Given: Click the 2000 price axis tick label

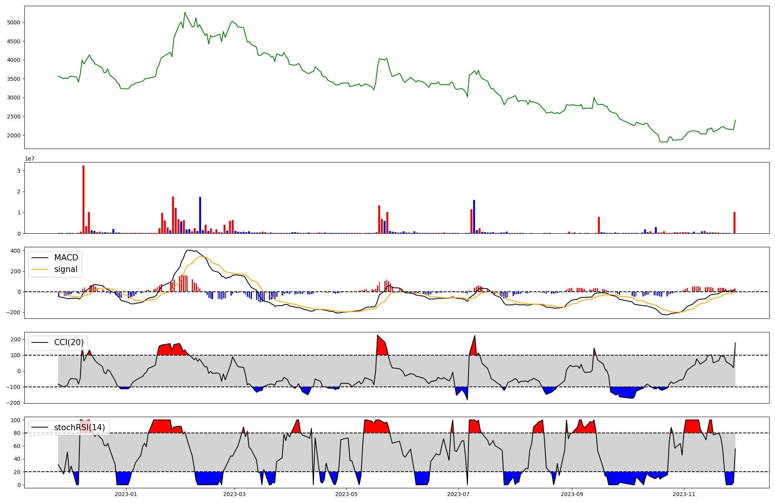Looking at the screenshot, I should (x=14, y=135).
